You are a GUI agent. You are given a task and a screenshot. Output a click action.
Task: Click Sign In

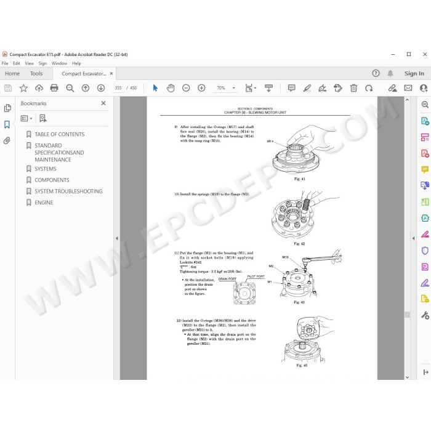click(x=414, y=73)
